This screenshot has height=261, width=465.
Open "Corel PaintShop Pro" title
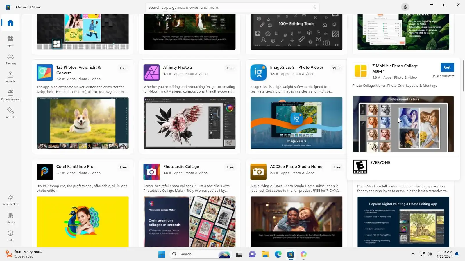(x=75, y=166)
